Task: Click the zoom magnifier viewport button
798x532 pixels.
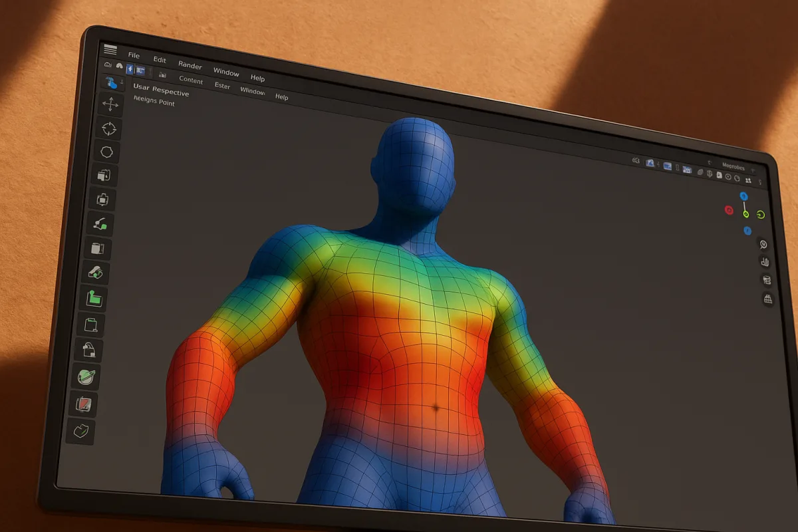Action: point(763,245)
